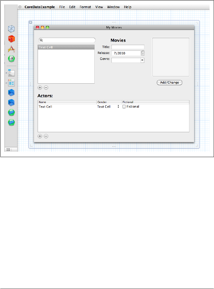Select the Text Cell under the Gender column
Viewport: 214px width, 289px height.
pos(104,106)
